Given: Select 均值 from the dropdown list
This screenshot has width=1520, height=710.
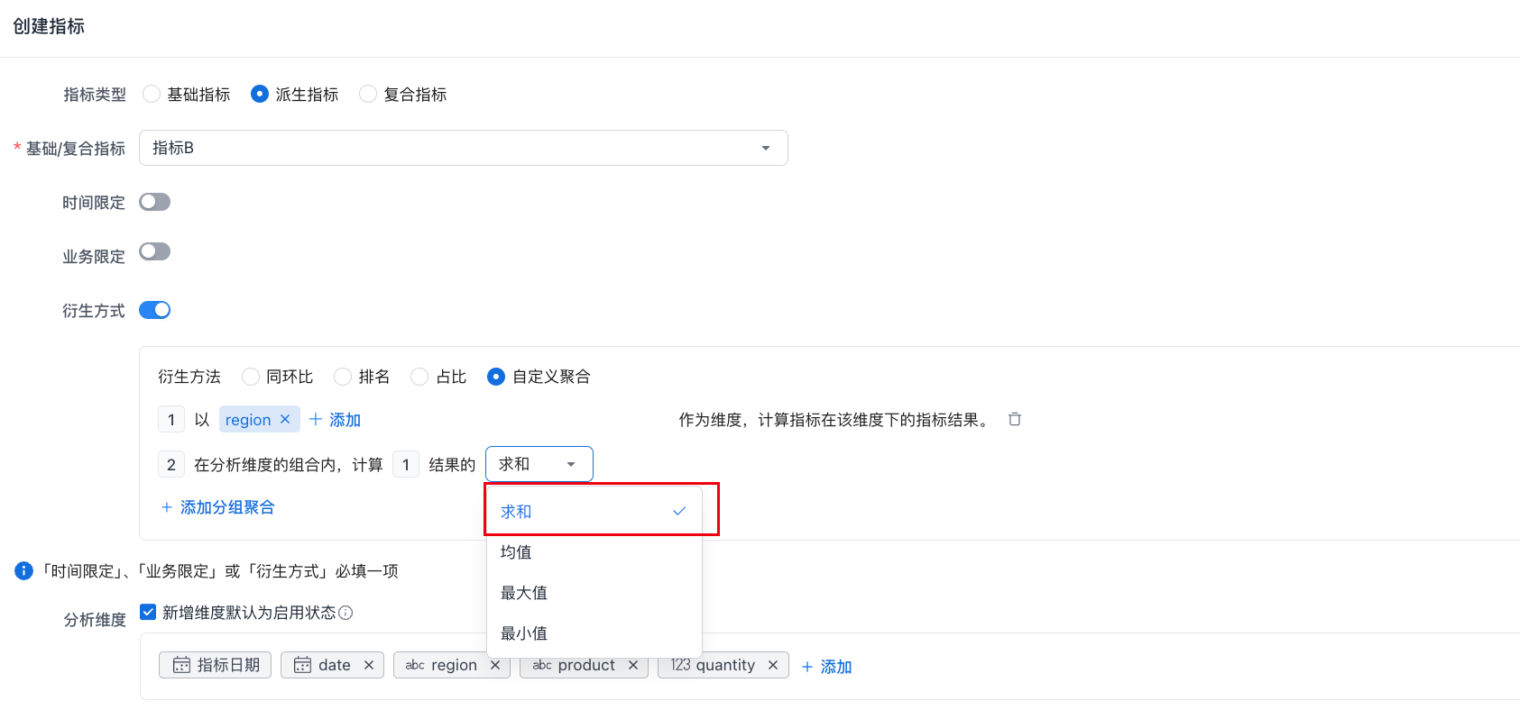Looking at the screenshot, I should [x=516, y=552].
